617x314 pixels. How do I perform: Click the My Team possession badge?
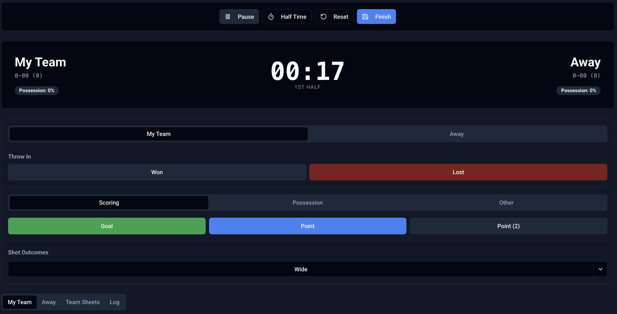37,90
